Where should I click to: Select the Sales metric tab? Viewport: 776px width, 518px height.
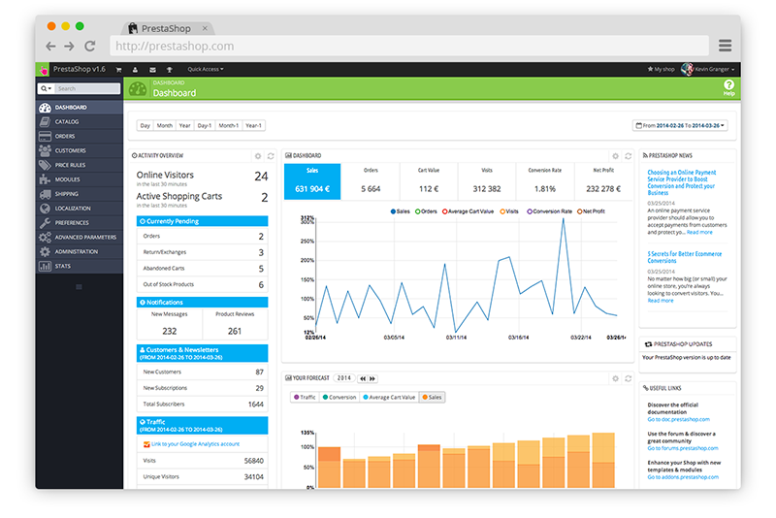[x=312, y=181]
